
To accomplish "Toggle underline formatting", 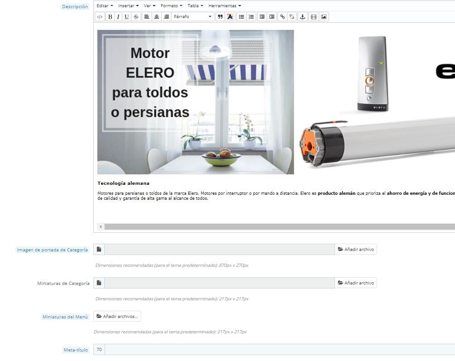I will coord(126,17).
